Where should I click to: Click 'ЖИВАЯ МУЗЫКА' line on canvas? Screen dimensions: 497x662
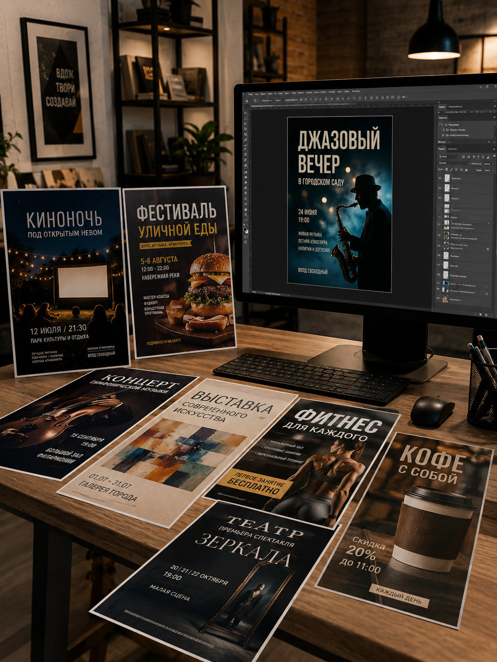[310, 234]
